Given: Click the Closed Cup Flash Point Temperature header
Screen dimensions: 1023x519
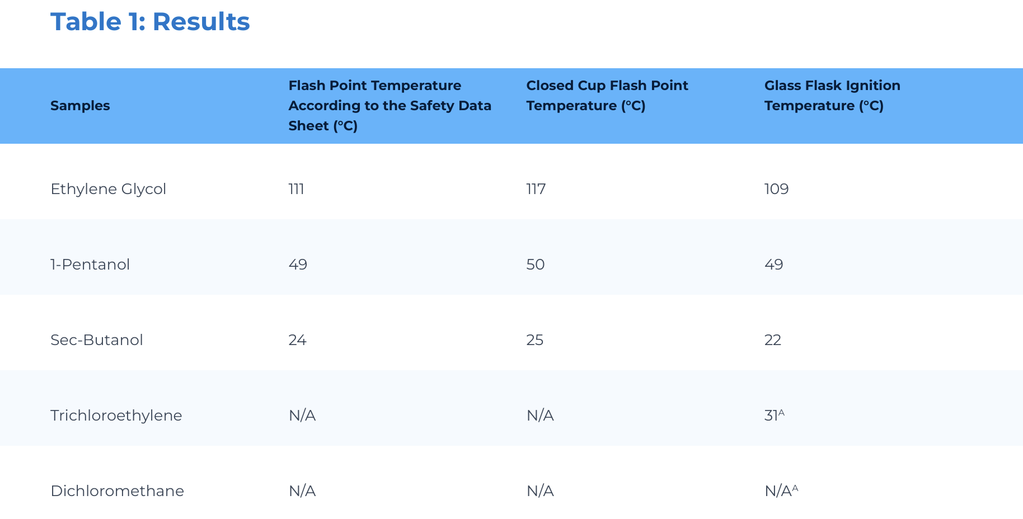Looking at the screenshot, I should [607, 96].
